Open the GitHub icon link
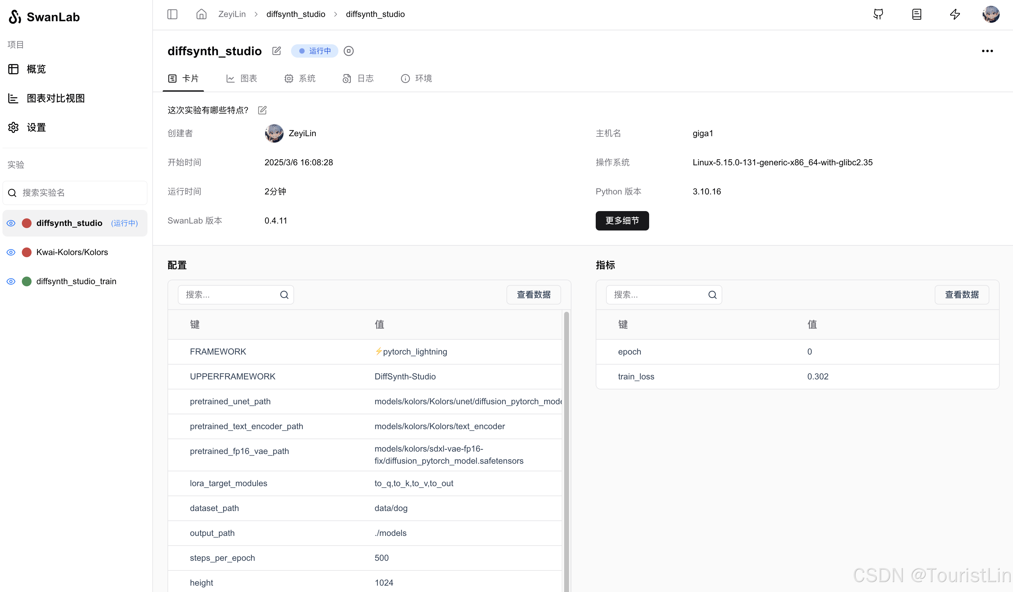1013x592 pixels. tap(878, 15)
